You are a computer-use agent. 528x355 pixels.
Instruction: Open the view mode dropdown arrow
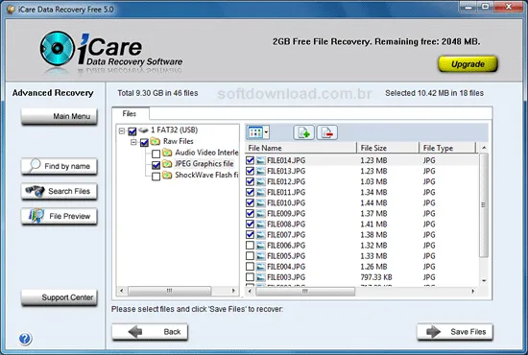(266, 132)
